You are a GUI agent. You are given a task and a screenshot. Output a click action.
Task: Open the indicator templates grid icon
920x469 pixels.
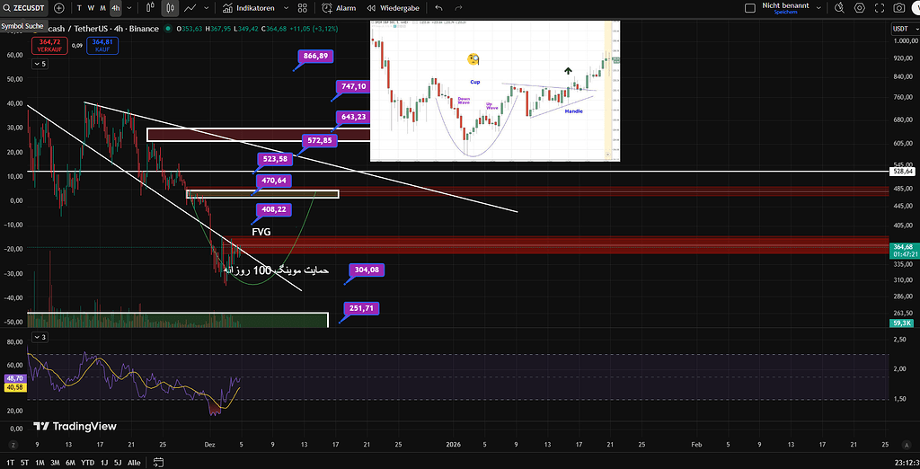pyautogui.click(x=300, y=7)
